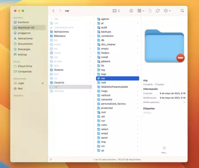Click the Edit Tags toolbar icon
The height and width of the screenshot is (168, 199).
click(157, 11)
